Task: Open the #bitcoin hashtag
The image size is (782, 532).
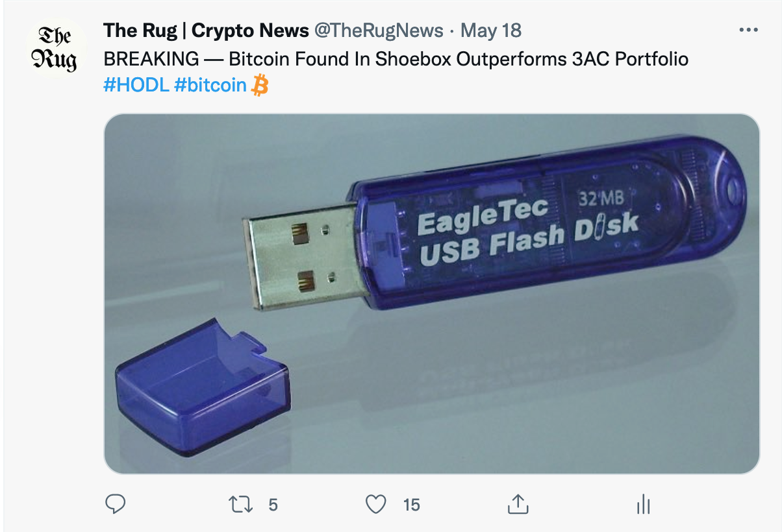Action: [x=210, y=85]
